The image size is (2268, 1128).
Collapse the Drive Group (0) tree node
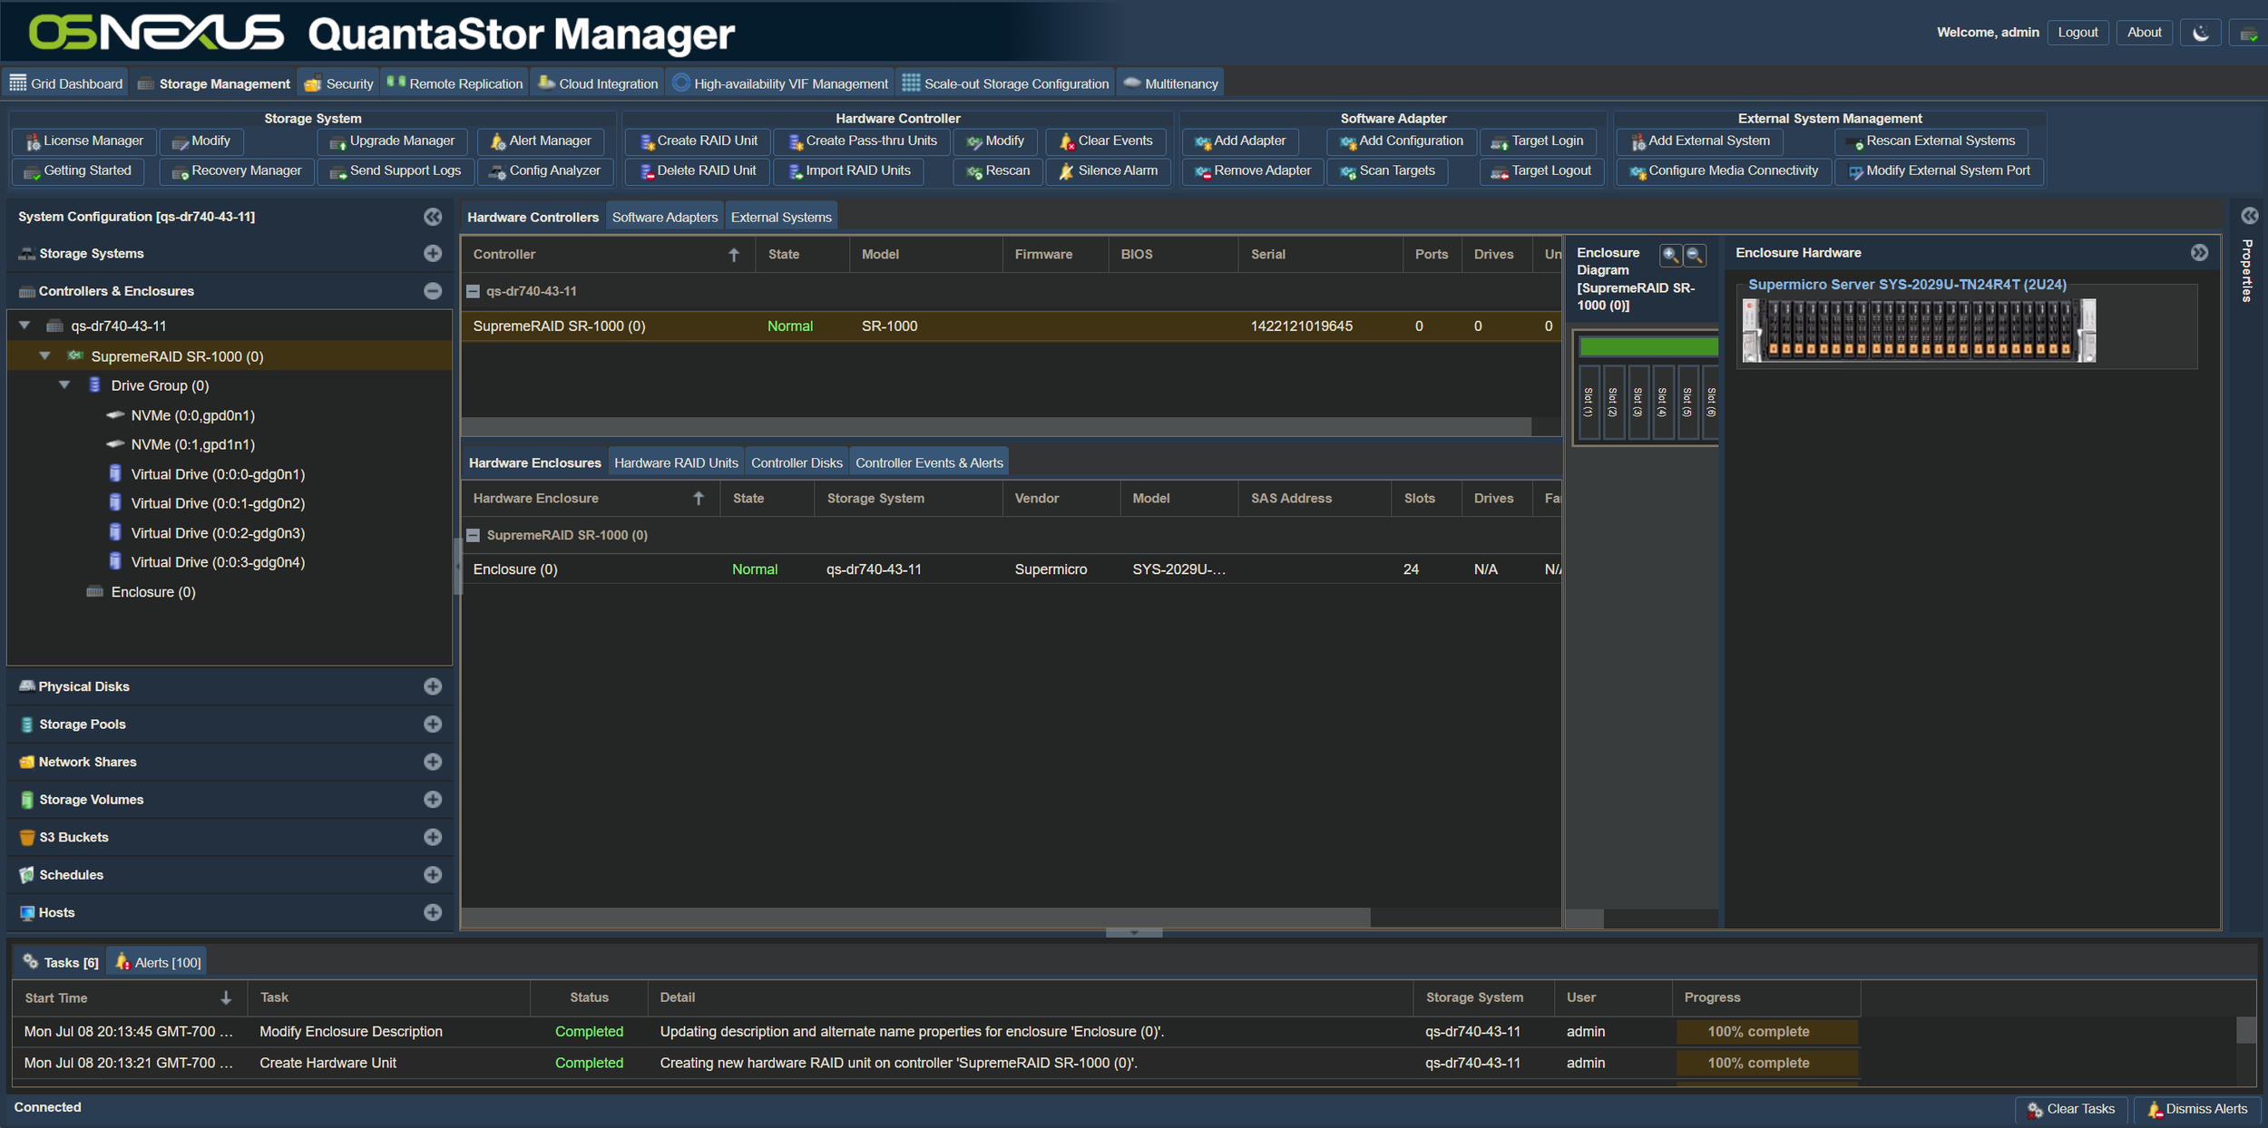point(64,385)
